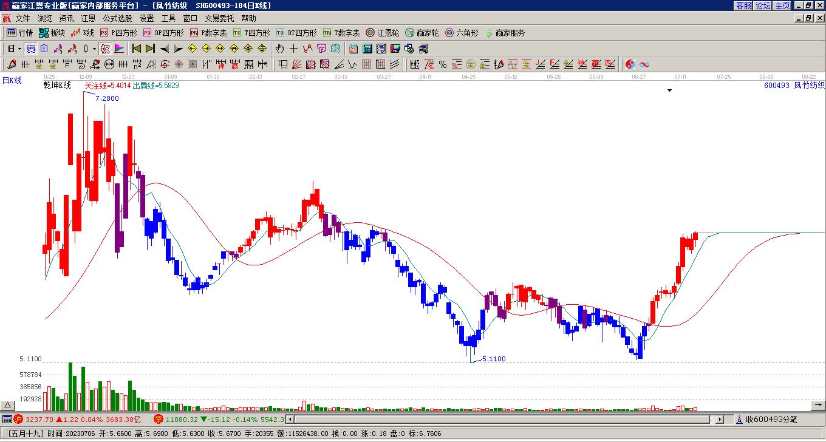Screen dimensions: 826x442
Task: Open the 9P四方形 tool
Action: click(163, 33)
